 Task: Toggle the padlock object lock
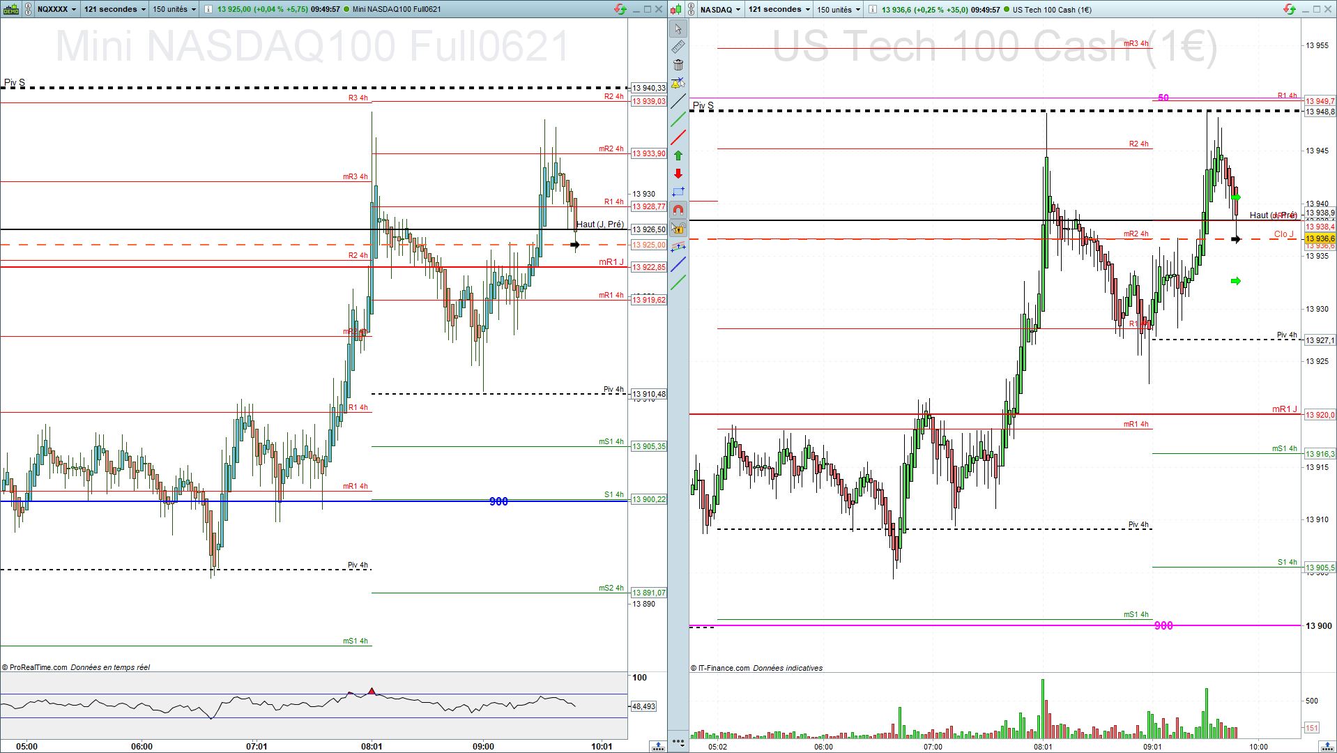678,228
